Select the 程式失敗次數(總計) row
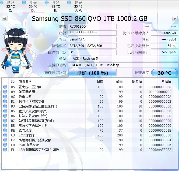Image resolution: width=179 pixels, height=171 pixels. [87, 111]
